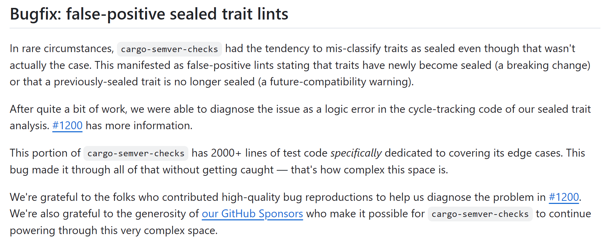Click the italic word 'specifically'

[x=356, y=153]
